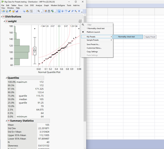Open the Tools menu
Image resolution: width=164 pixels, height=149 pixels.
click(x=69, y=5)
